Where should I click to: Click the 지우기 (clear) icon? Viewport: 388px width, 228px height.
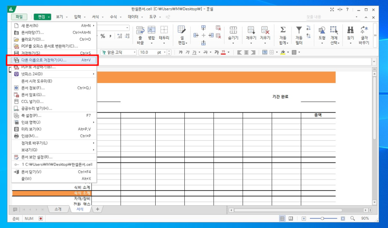tap(265, 30)
